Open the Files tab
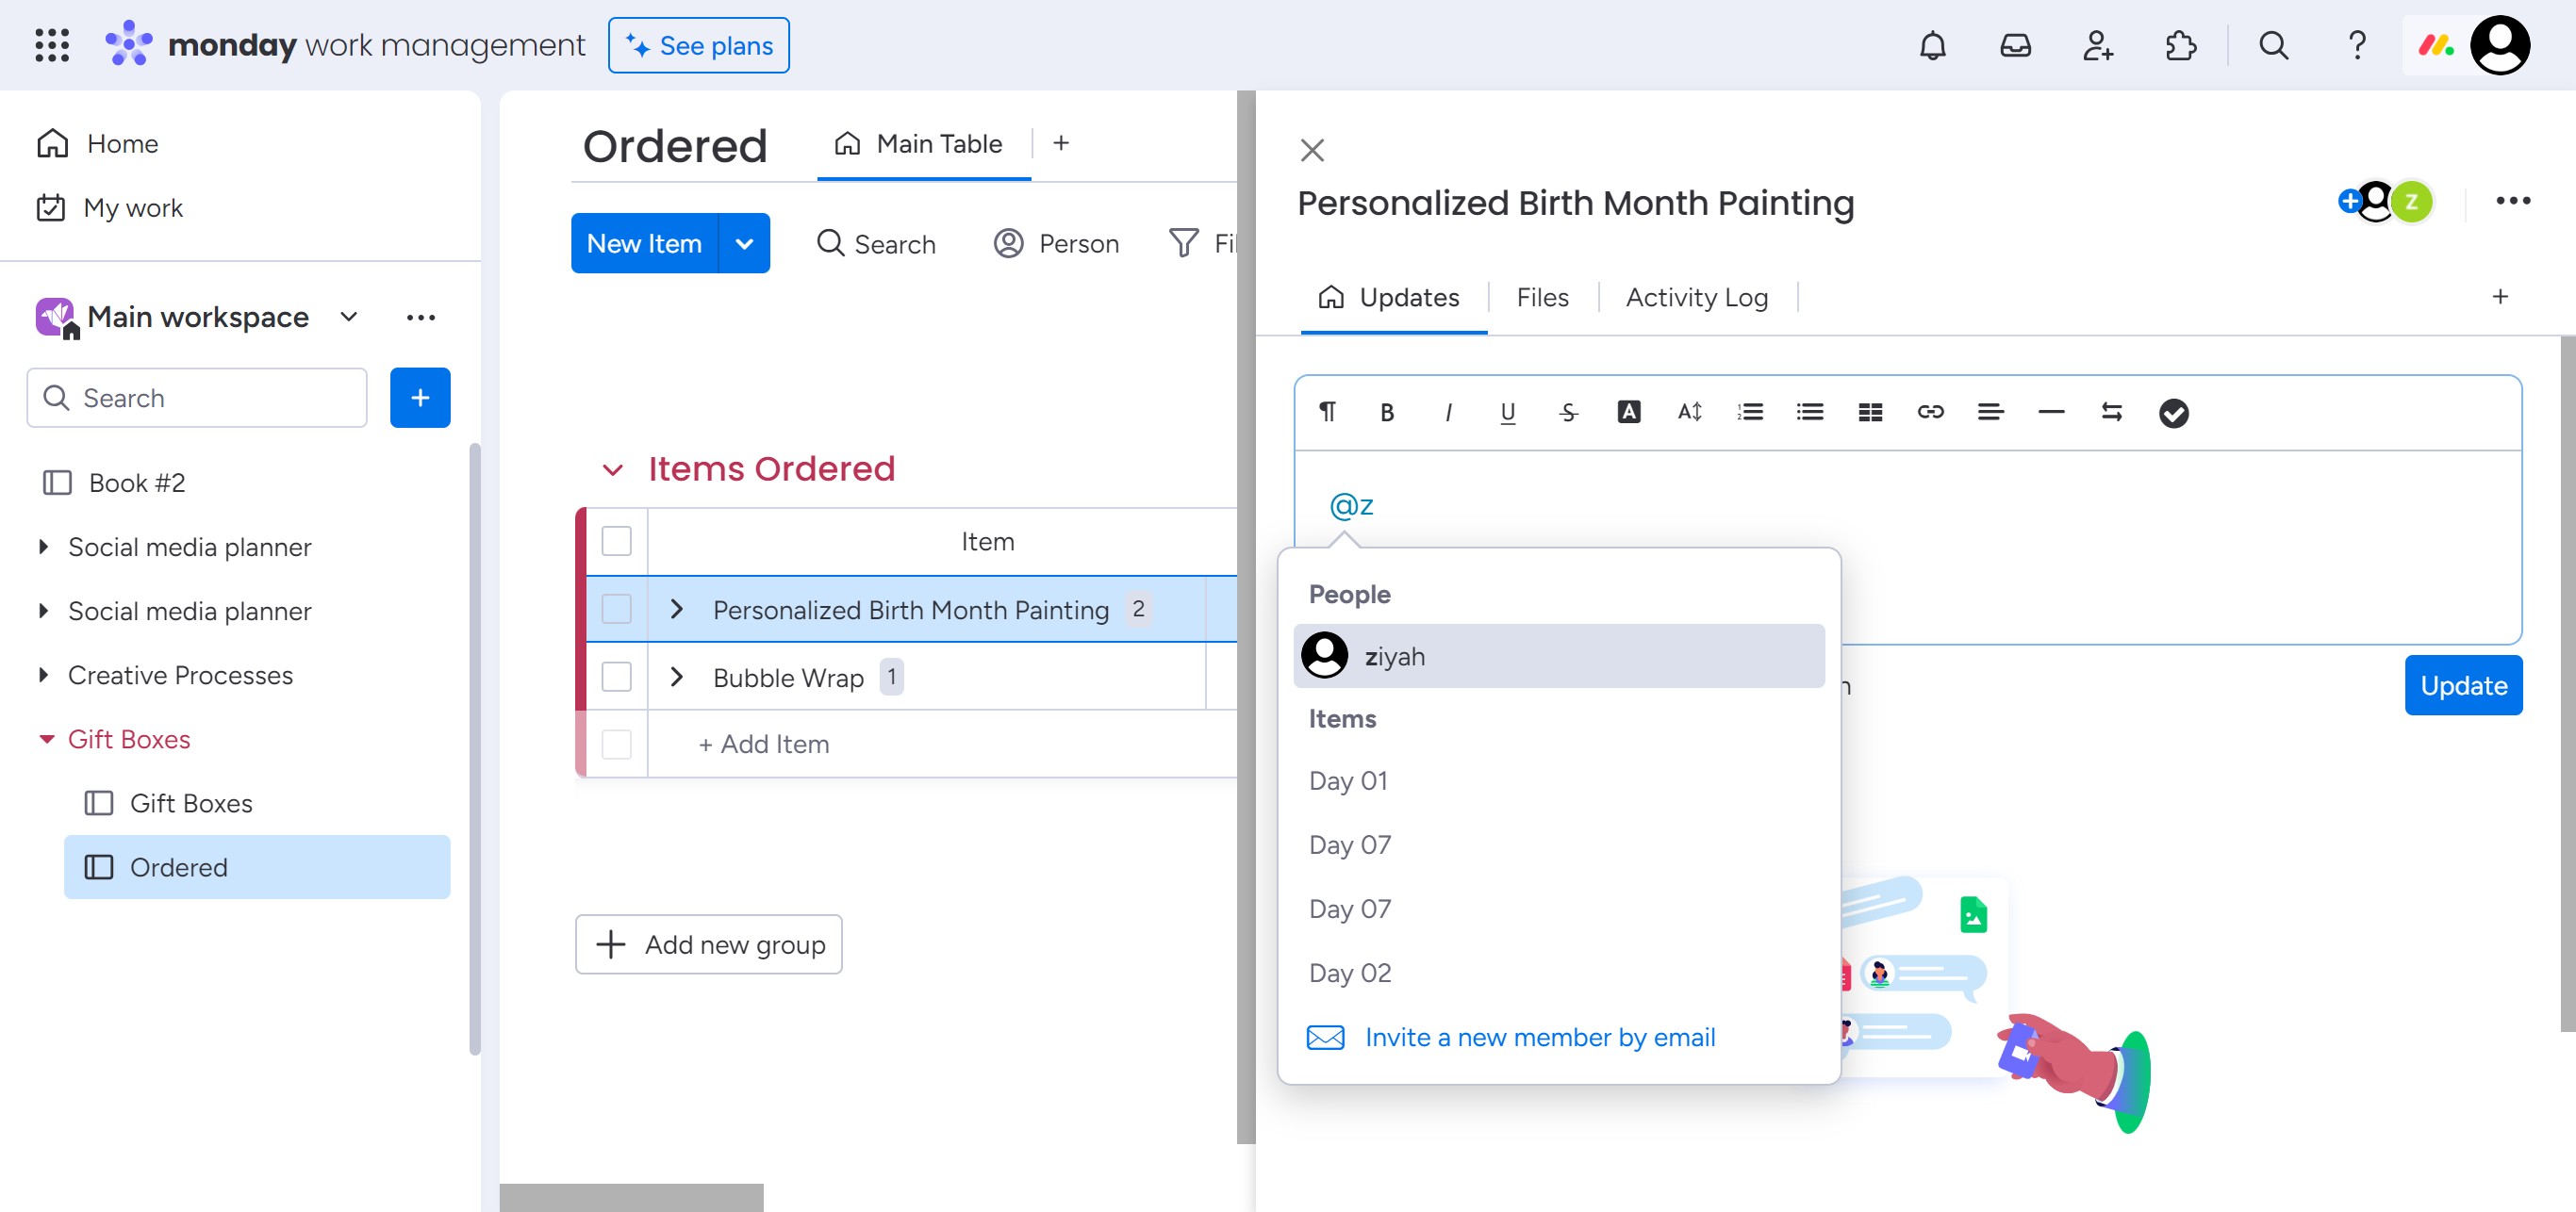Viewport: 2576px width, 1212px height. coord(1542,298)
